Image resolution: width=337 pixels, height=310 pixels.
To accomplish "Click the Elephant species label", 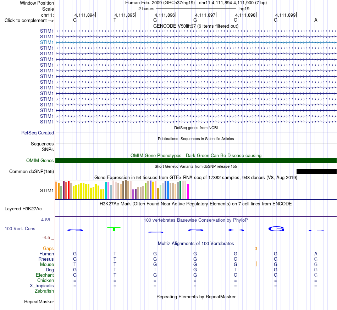I will point(45,275).
